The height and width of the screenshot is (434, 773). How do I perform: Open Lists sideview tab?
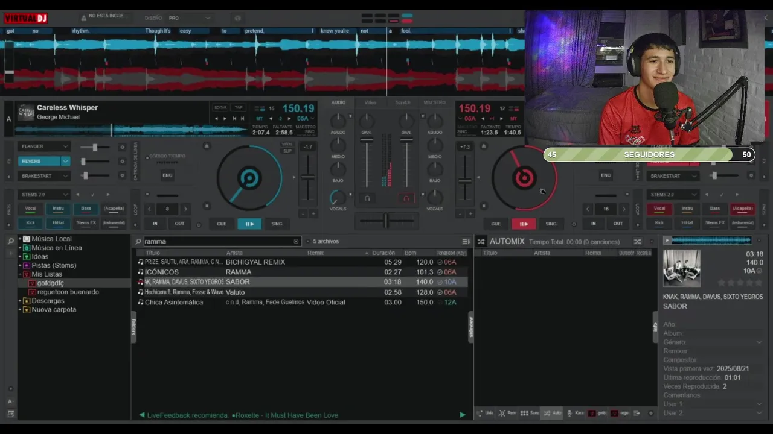486,413
